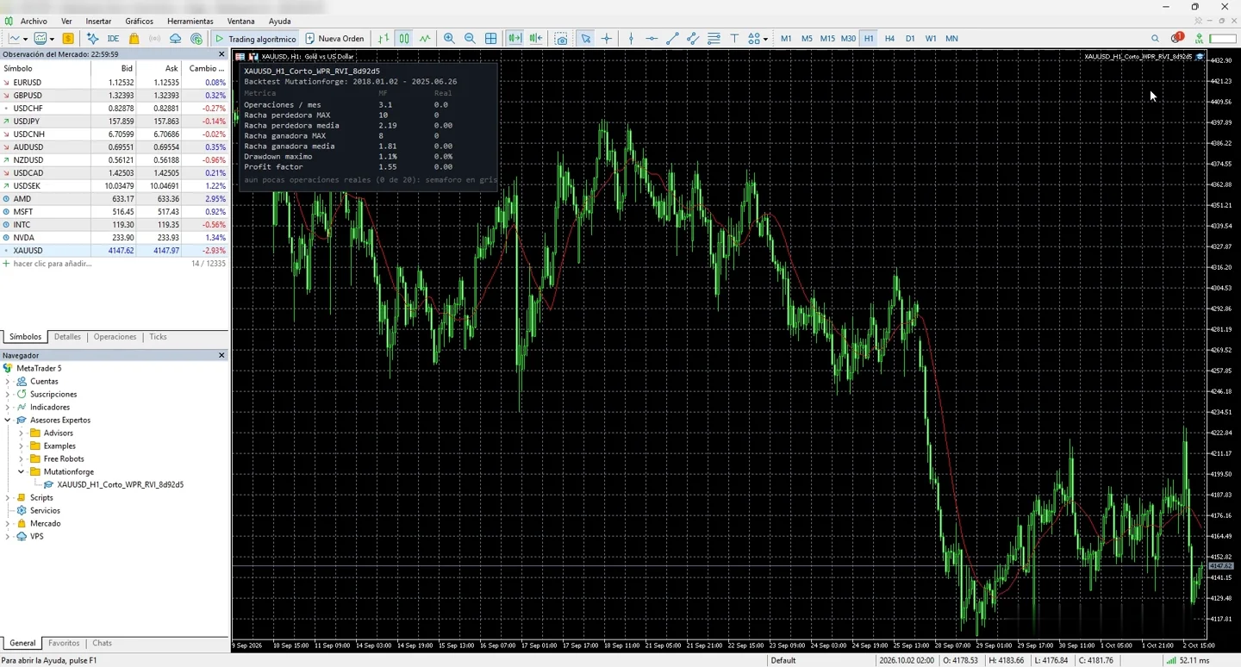Screen dimensions: 1241x667
Task: Set timeframe to M15
Action: (x=827, y=39)
